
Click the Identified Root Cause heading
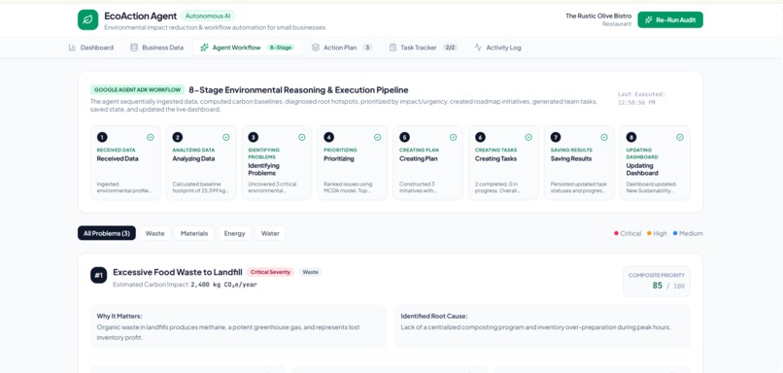point(434,316)
